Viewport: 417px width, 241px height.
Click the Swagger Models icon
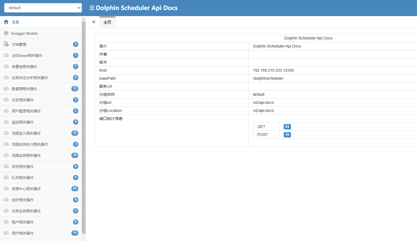(6, 33)
